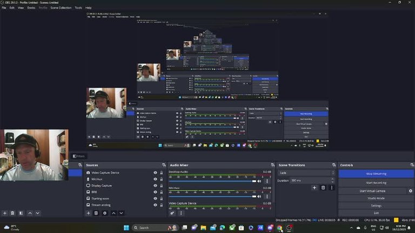
Task: Add a new source with plus icon
Action: [89, 213]
